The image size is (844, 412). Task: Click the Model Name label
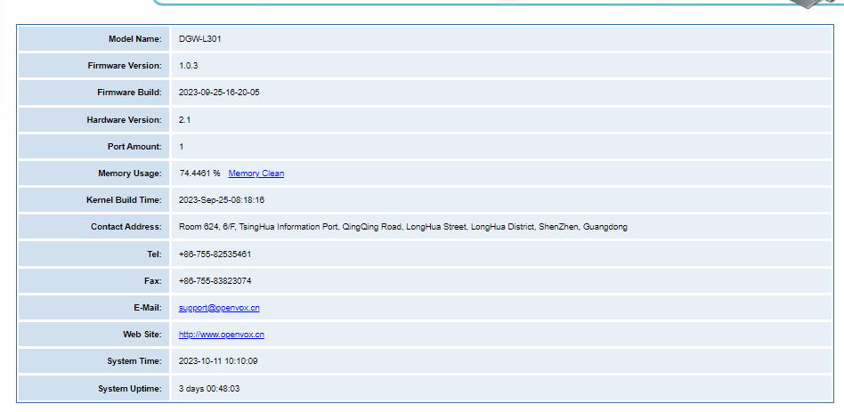(135, 39)
